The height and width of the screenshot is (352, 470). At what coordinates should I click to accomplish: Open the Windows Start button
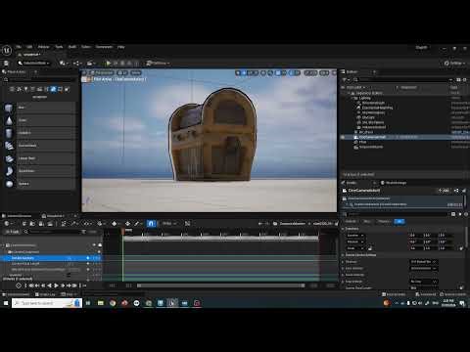coord(6,303)
